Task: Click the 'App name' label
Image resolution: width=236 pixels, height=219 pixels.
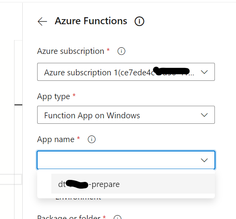Action: (x=56, y=139)
